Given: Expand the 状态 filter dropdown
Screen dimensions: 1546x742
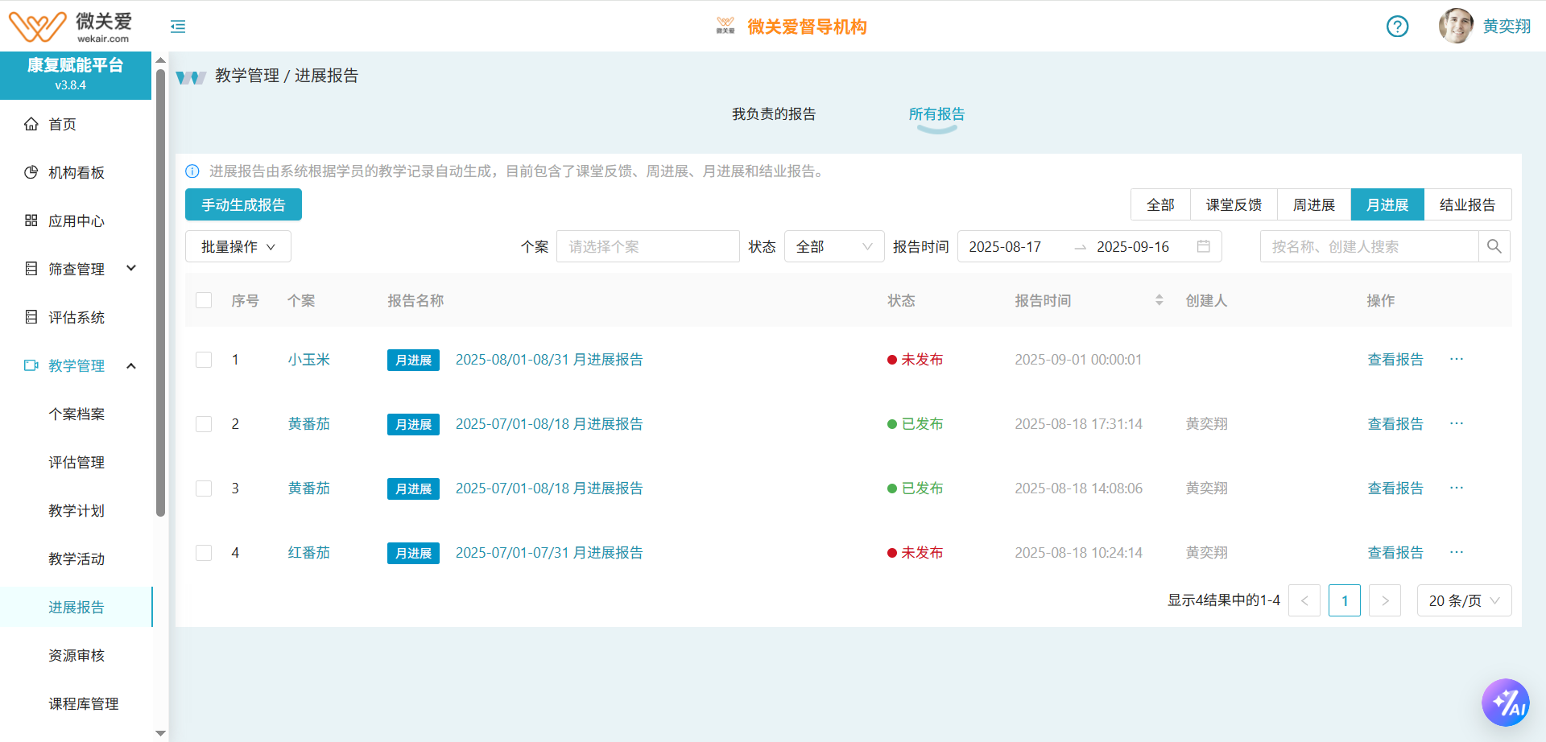Looking at the screenshot, I should click(833, 246).
